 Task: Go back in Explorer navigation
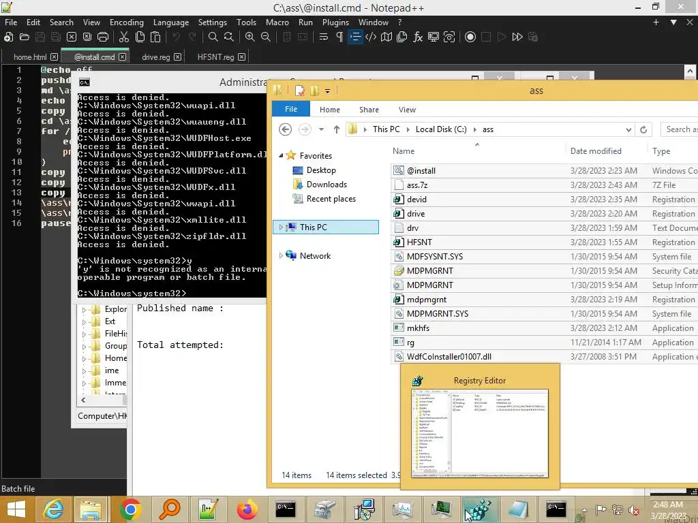[x=286, y=129]
